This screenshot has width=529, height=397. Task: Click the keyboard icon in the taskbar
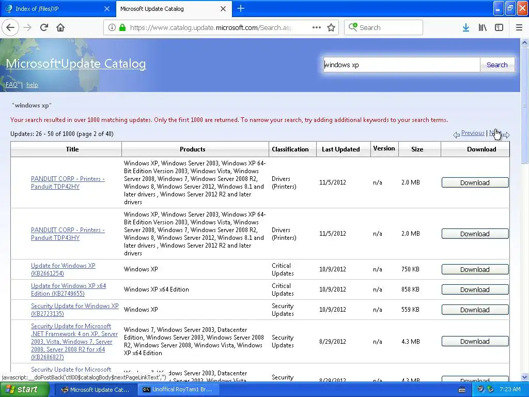coord(462,390)
